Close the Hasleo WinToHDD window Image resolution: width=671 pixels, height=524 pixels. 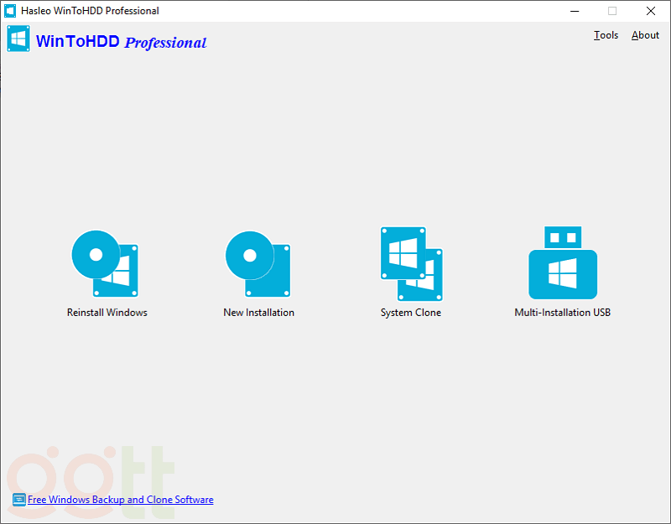[x=651, y=11]
